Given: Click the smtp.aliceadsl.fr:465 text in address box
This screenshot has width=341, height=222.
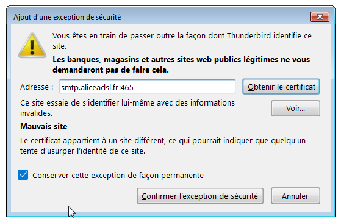Looking at the screenshot, I should (97, 87).
